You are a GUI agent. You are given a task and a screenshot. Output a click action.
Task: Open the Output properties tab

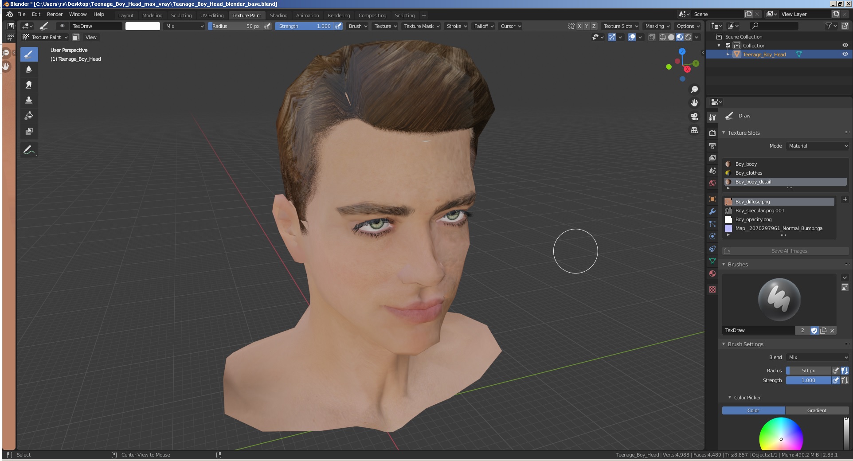(712, 145)
